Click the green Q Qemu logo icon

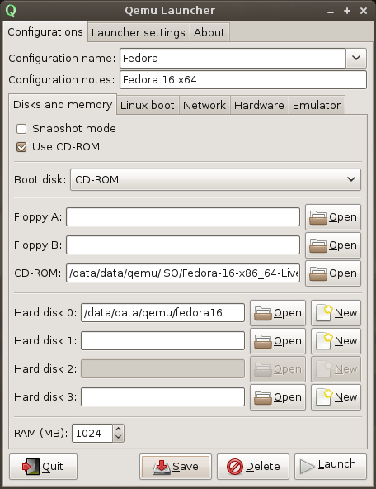click(11, 10)
